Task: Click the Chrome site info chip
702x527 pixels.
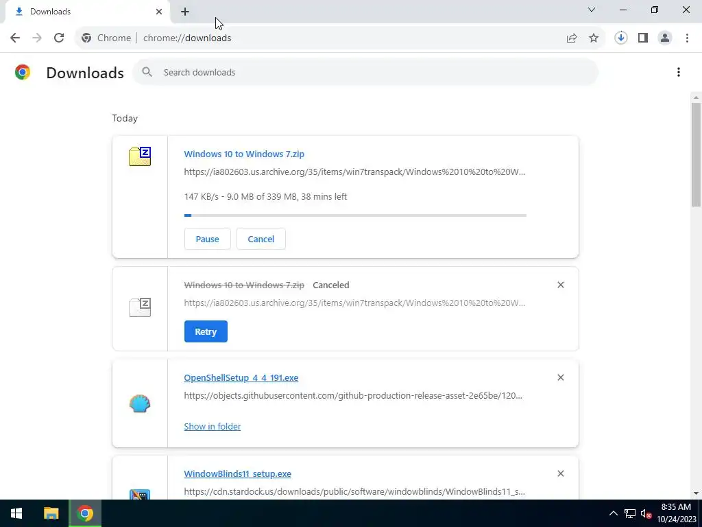Action: (x=106, y=38)
